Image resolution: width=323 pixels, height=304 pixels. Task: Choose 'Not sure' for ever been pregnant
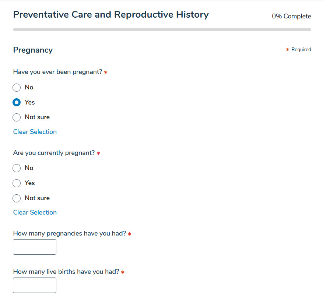(x=17, y=117)
